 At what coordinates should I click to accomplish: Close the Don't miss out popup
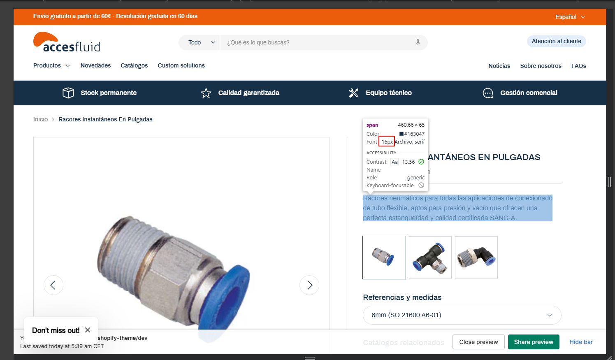click(x=88, y=330)
